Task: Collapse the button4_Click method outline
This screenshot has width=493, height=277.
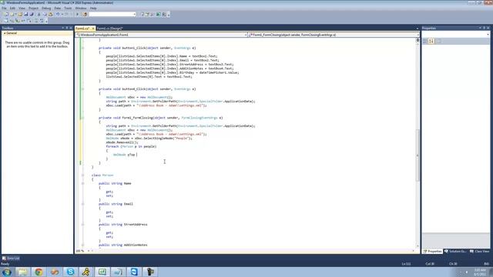Action: coord(82,89)
